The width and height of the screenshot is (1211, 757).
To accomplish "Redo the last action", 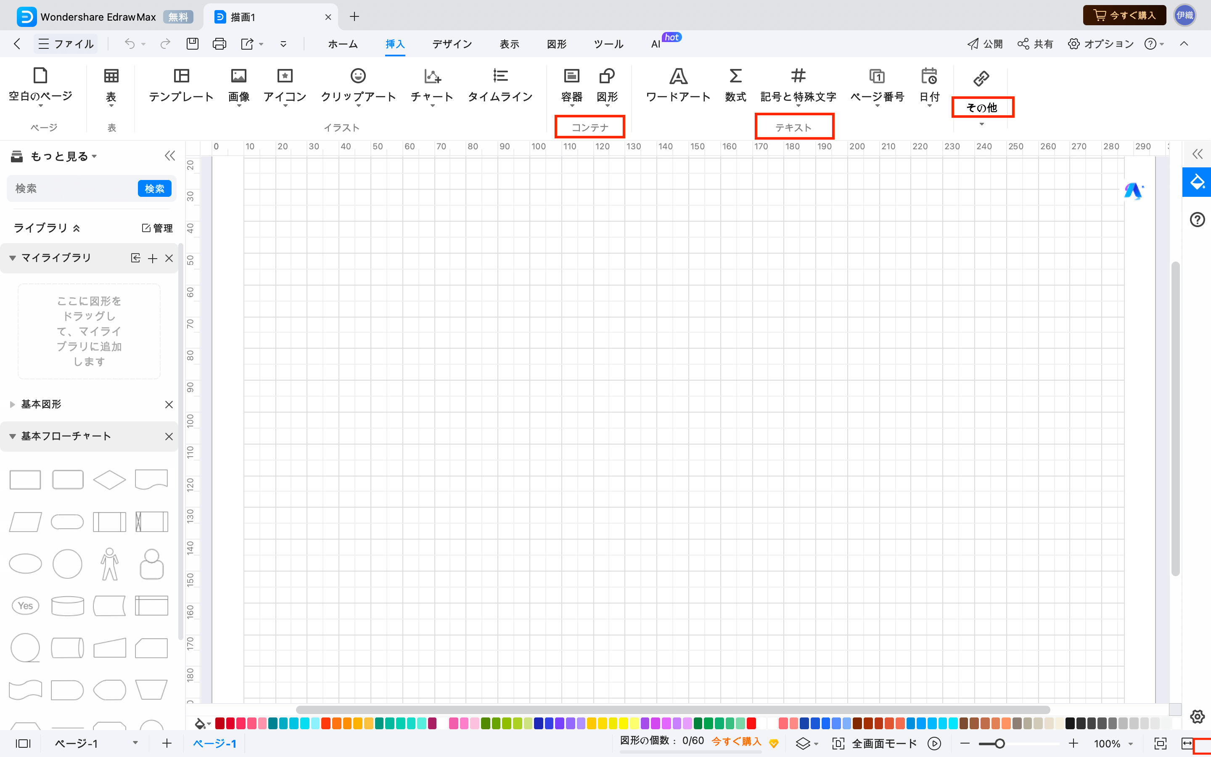I will [x=165, y=44].
